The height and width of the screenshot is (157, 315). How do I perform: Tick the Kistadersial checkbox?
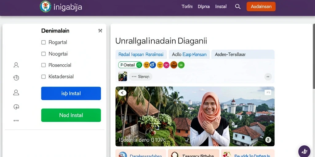tap(43, 77)
